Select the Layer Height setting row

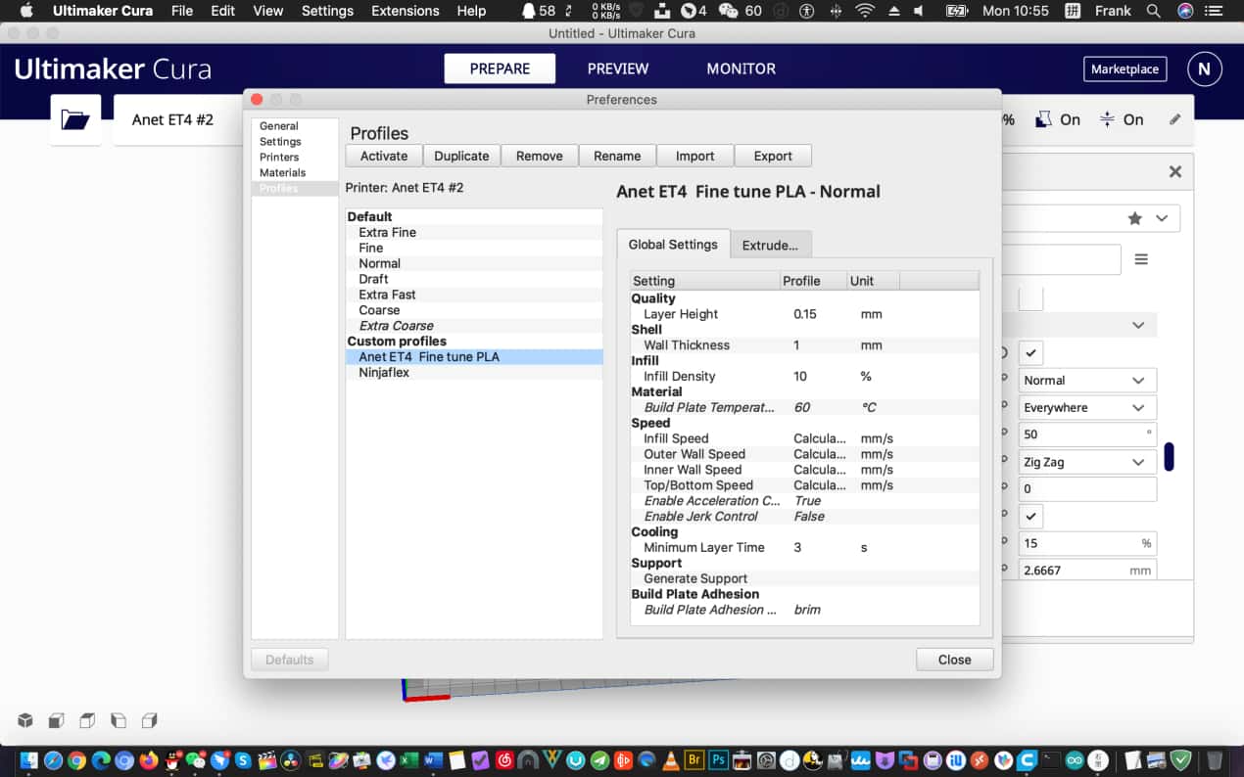click(804, 314)
